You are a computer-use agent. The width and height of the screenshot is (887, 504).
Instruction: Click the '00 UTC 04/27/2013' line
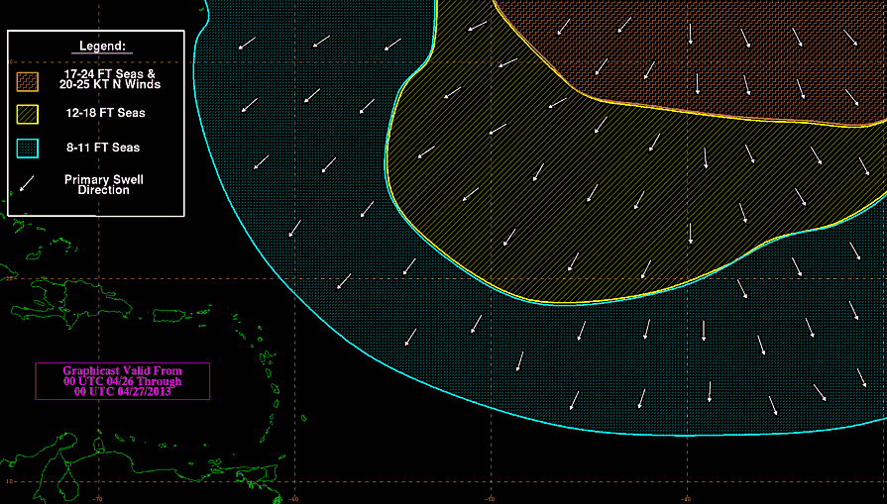[122, 391]
